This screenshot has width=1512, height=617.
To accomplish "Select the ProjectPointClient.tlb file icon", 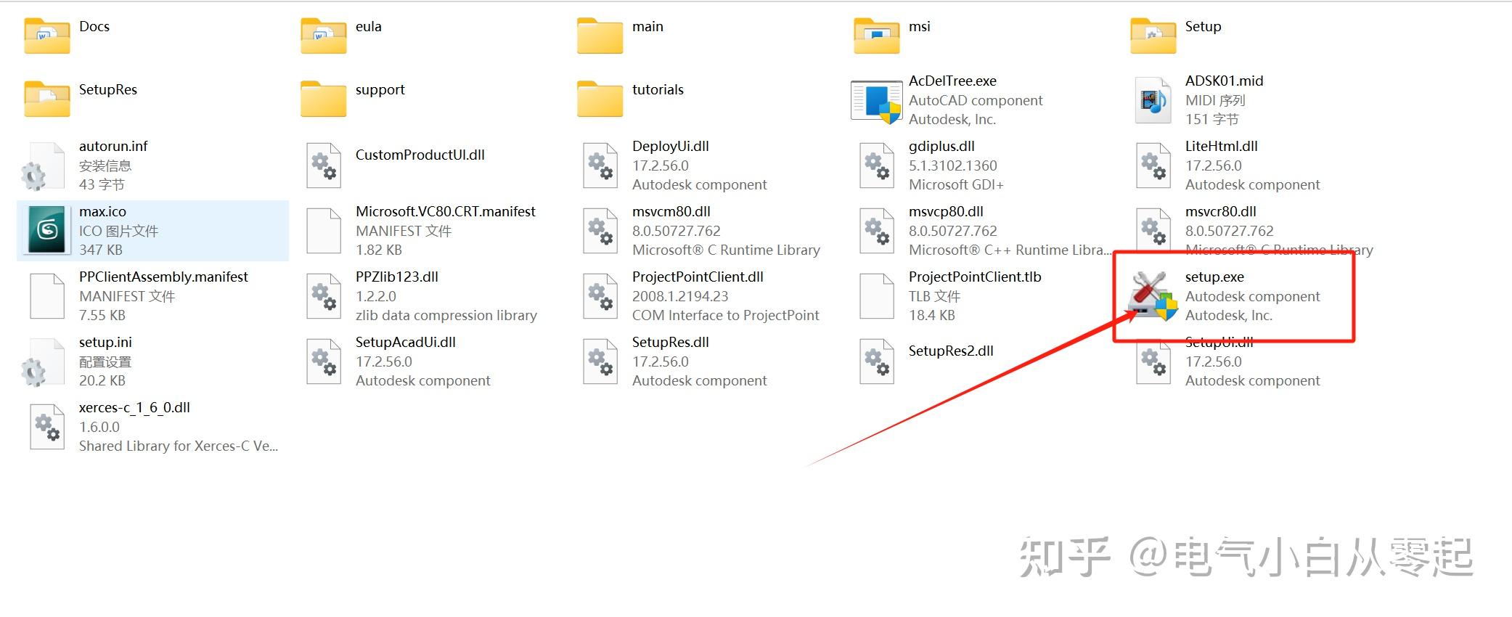I will pyautogui.click(x=876, y=296).
